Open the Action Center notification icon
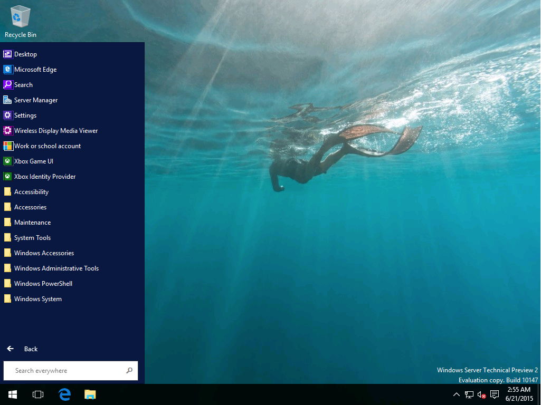The image size is (541, 405). [495, 394]
